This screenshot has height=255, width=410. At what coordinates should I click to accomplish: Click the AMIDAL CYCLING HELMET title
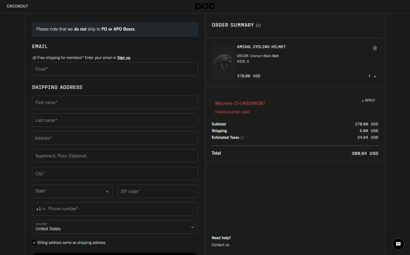pyautogui.click(x=261, y=47)
